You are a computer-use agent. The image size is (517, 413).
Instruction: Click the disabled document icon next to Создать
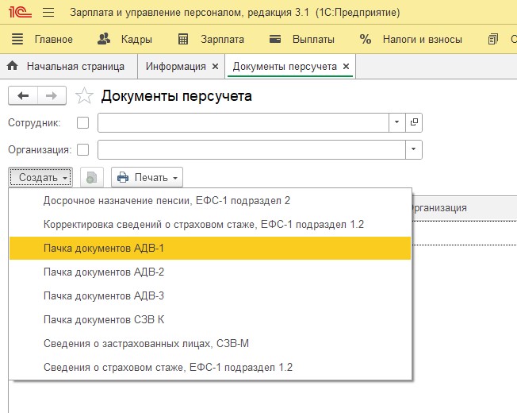(93, 177)
